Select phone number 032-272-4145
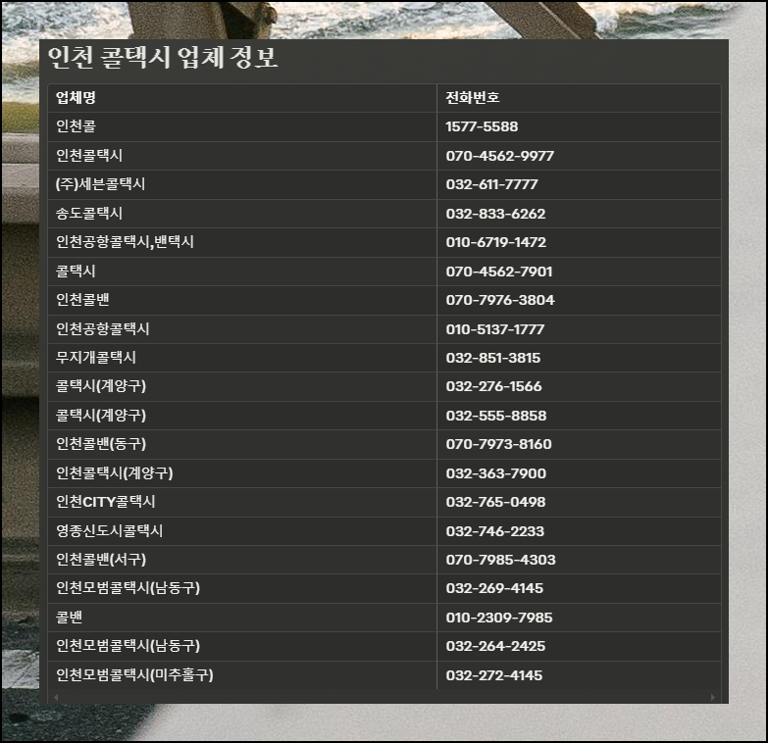Viewport: 768px width, 743px height. 494,675
